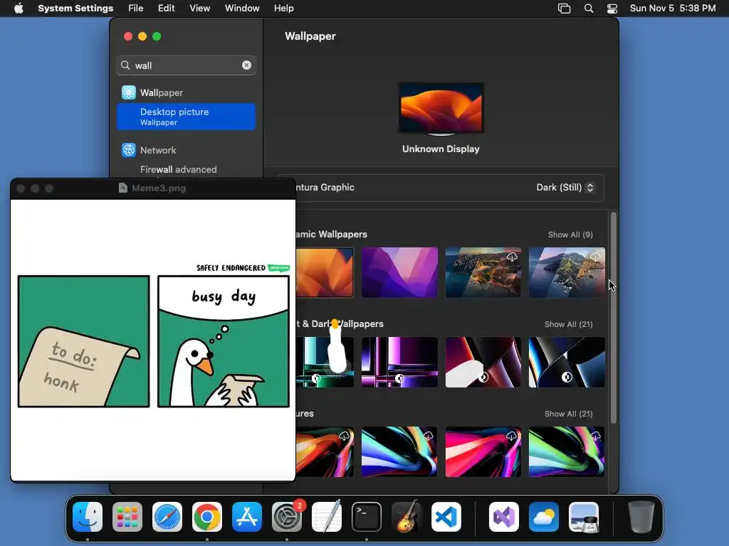The height and width of the screenshot is (546, 729).
Task: Click the wallpaper list vertical scrollbar
Action: pos(614,318)
